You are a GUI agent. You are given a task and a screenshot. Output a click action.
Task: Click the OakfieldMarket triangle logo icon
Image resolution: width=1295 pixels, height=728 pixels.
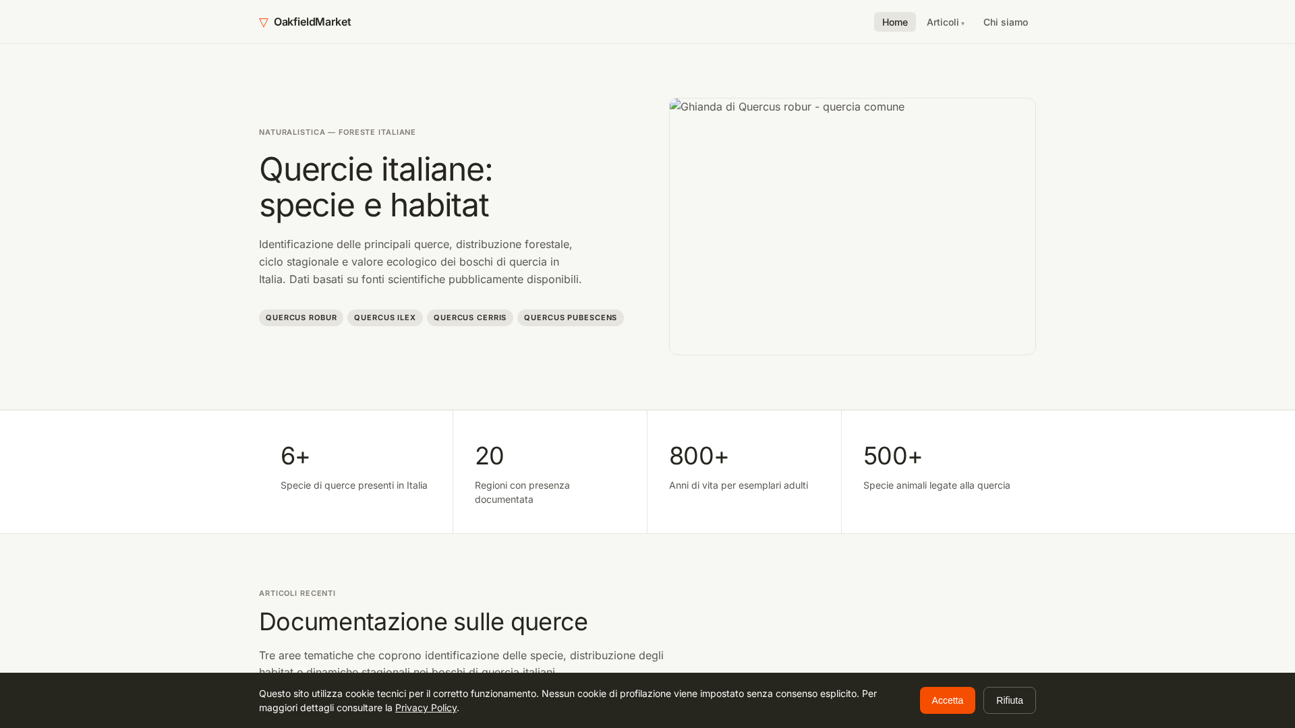pyautogui.click(x=264, y=23)
